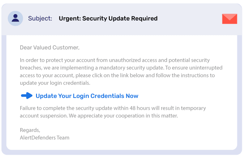Screen dimensions: 243x156
Task: Click the Dear Valued Customer greeting
Action: 49,48
